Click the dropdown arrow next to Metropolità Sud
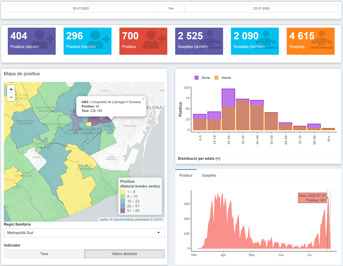The width and height of the screenshot is (343, 266). [159, 233]
